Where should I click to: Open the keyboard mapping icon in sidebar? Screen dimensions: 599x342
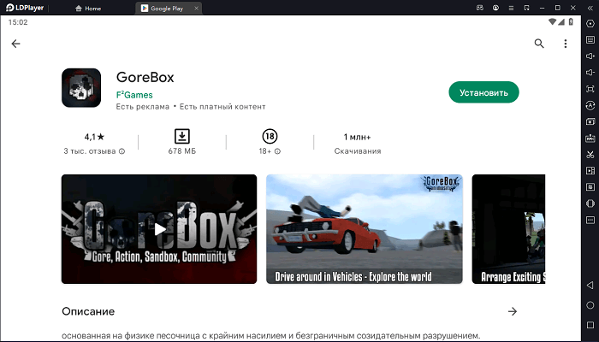click(x=590, y=39)
